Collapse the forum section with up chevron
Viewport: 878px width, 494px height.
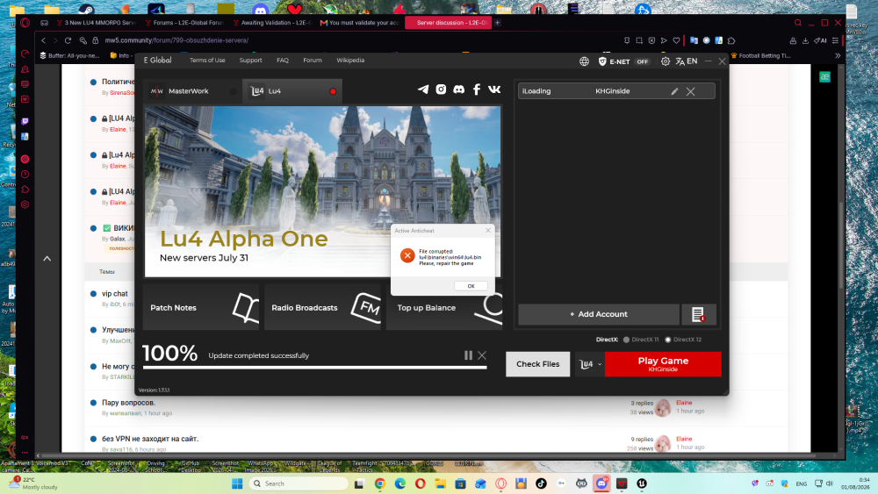point(47,259)
